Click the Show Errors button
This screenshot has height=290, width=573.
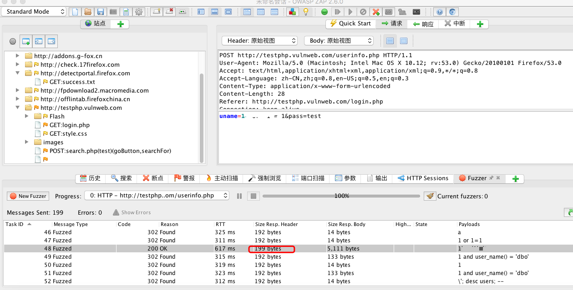tap(132, 212)
